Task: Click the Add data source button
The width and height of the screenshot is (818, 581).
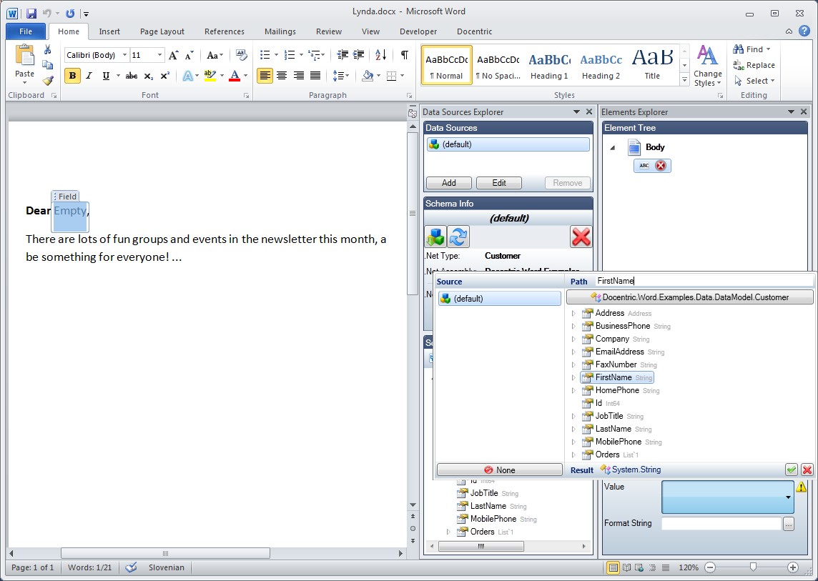Action: [448, 183]
